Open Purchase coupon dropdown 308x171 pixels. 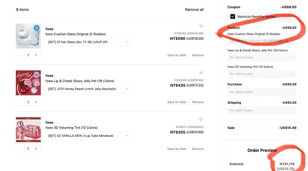tap(262, 92)
